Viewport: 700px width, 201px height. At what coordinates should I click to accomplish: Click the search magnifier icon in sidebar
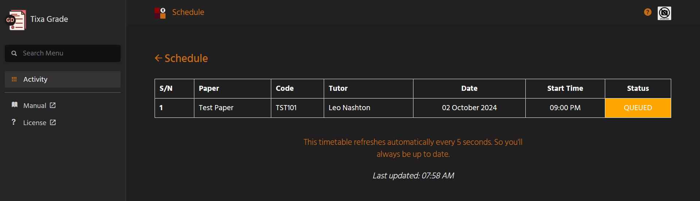click(14, 53)
